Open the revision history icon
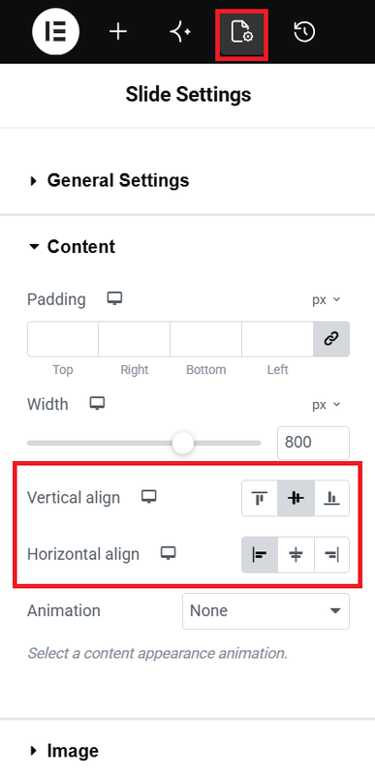Viewport: 375px width, 775px height. tap(304, 33)
